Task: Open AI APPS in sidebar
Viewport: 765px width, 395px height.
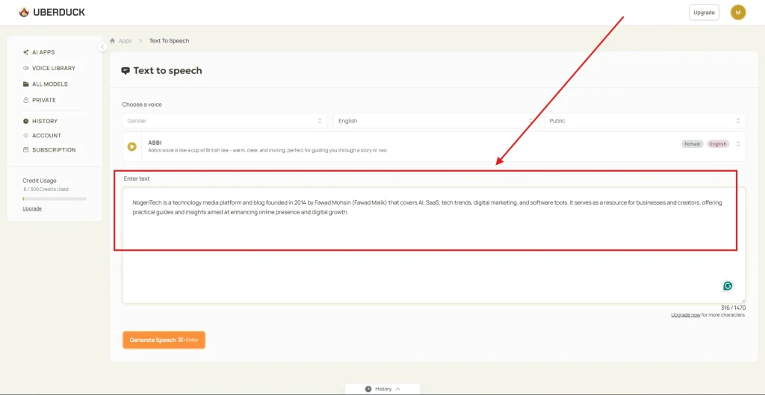Action: [x=43, y=52]
